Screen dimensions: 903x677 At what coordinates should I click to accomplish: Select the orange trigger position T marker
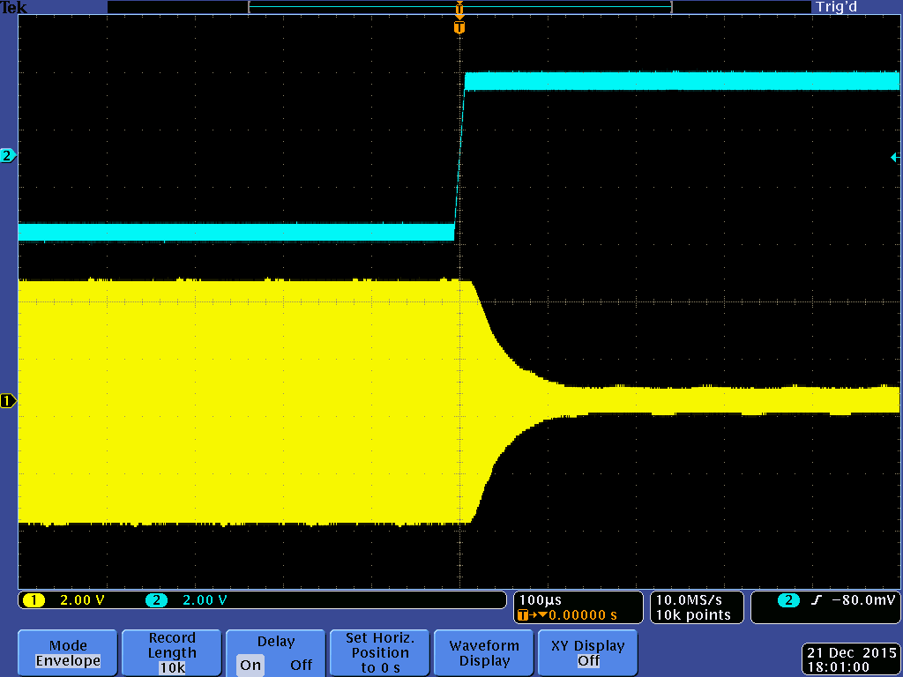(459, 27)
